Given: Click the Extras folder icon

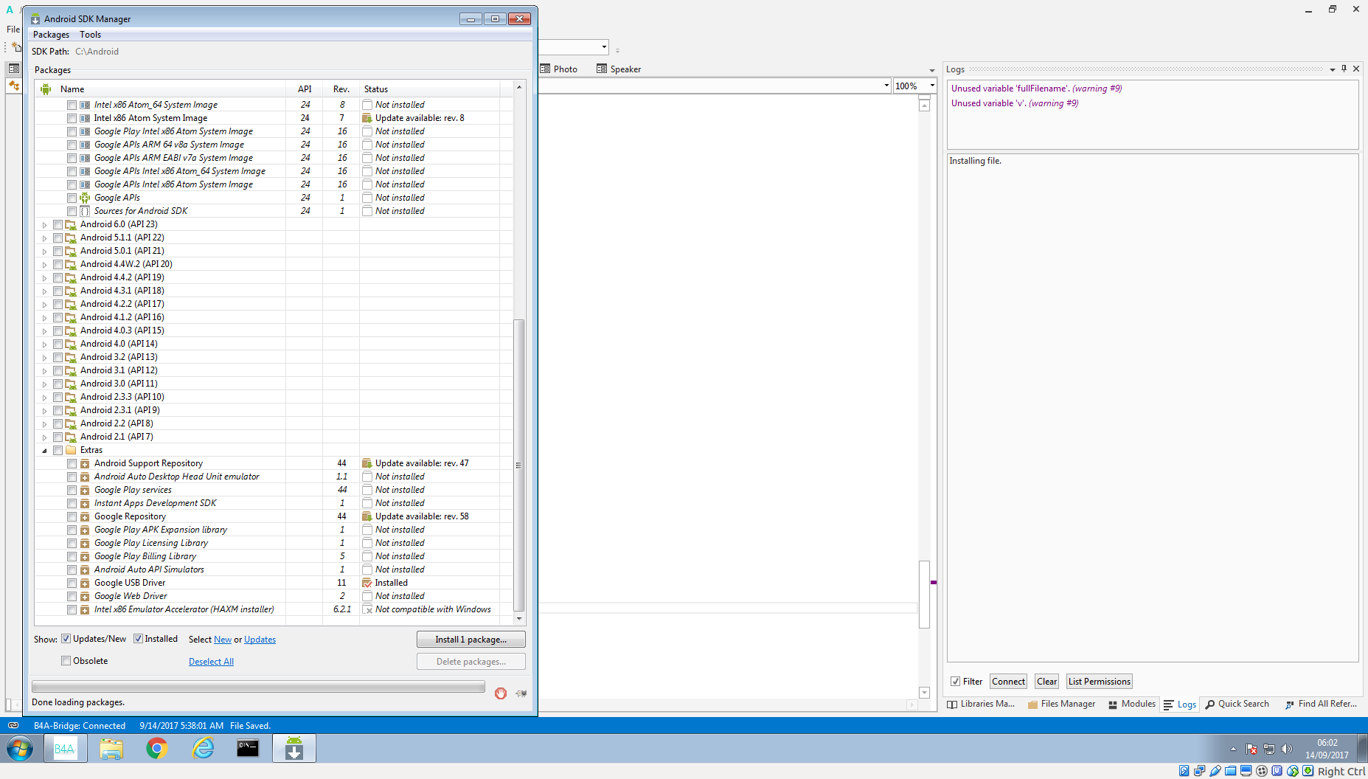Looking at the screenshot, I should [x=71, y=450].
